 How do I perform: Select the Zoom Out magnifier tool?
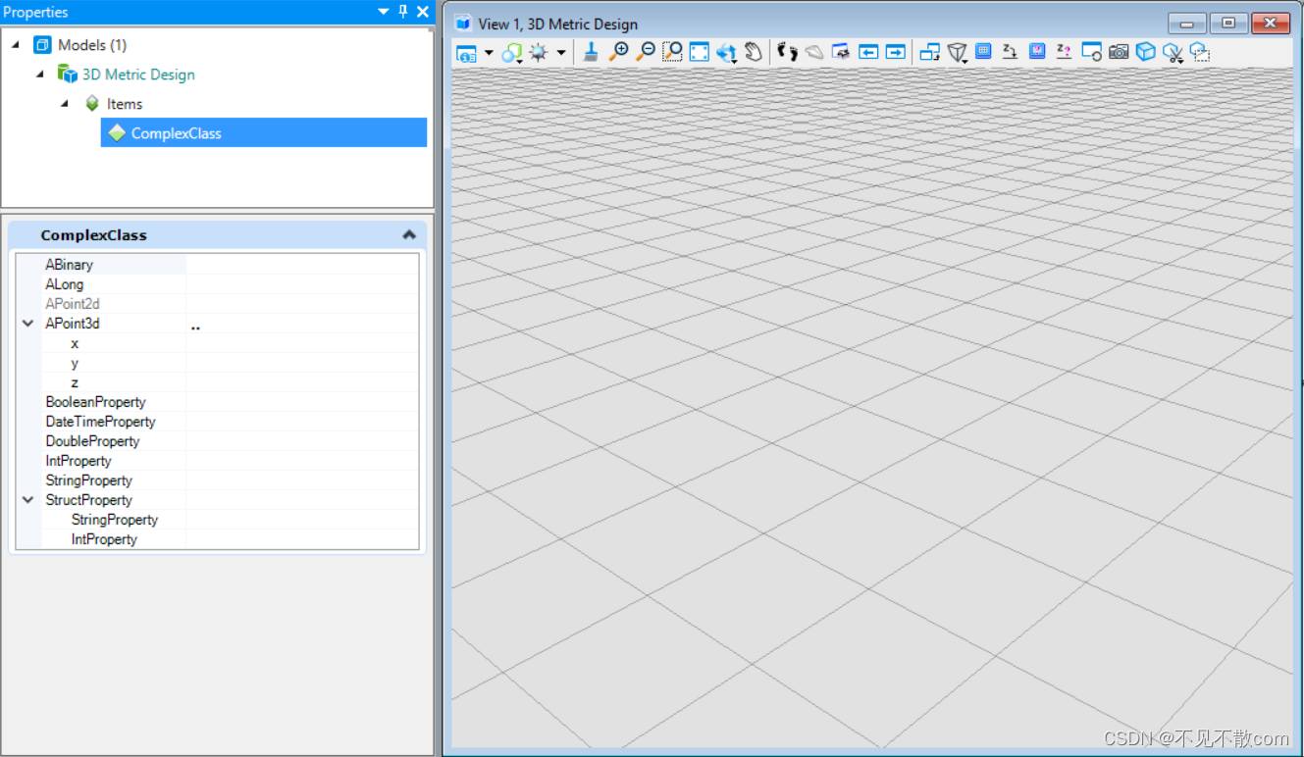[645, 52]
